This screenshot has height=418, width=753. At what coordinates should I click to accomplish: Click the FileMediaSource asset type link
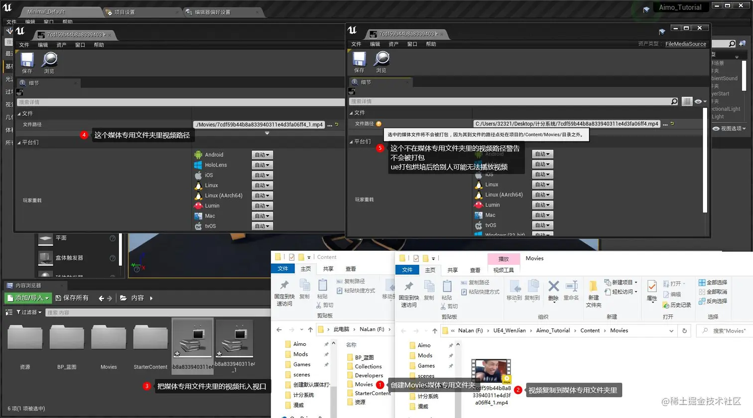click(686, 44)
